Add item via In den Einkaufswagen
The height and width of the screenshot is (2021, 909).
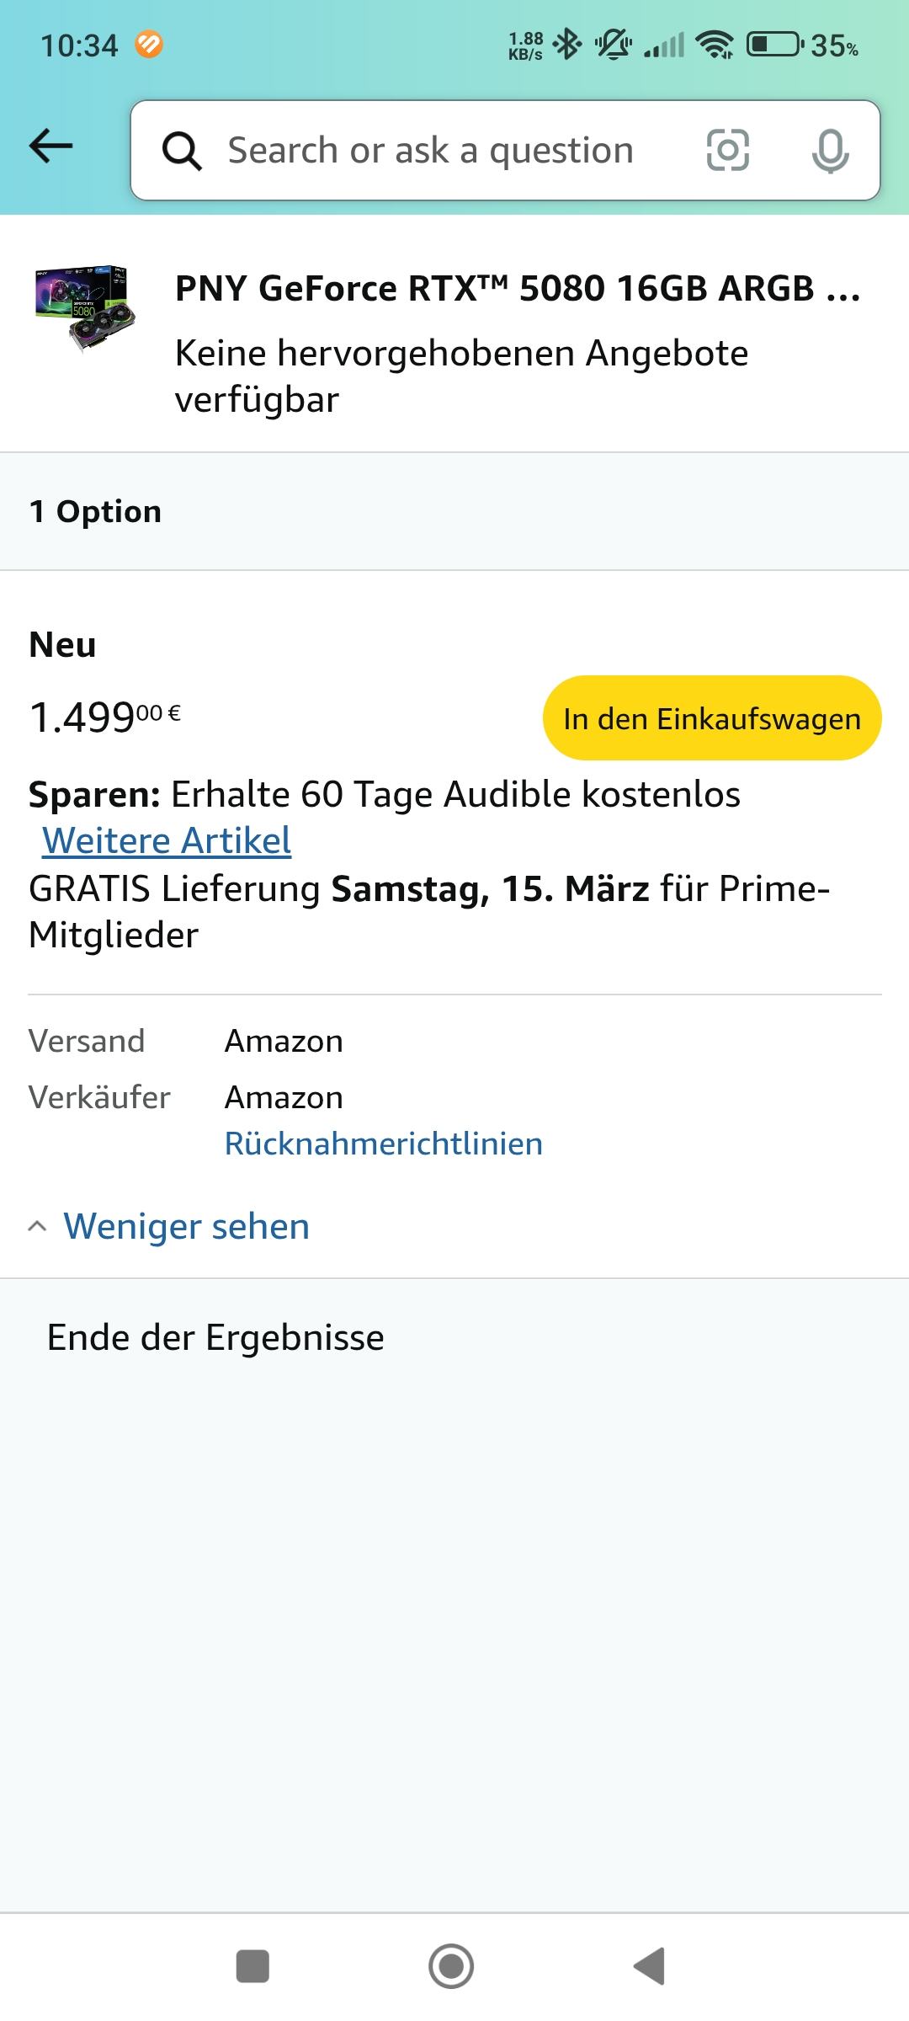pos(712,718)
